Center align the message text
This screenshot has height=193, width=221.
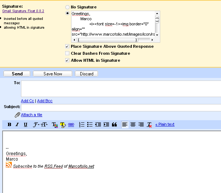(x=133, y=125)
